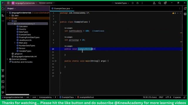Open Version control dropdown
This screenshot has width=188, height=105.
click(x=47, y=3)
